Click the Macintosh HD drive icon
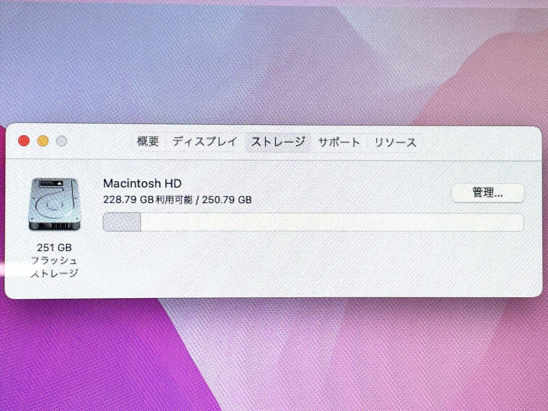 tap(54, 204)
